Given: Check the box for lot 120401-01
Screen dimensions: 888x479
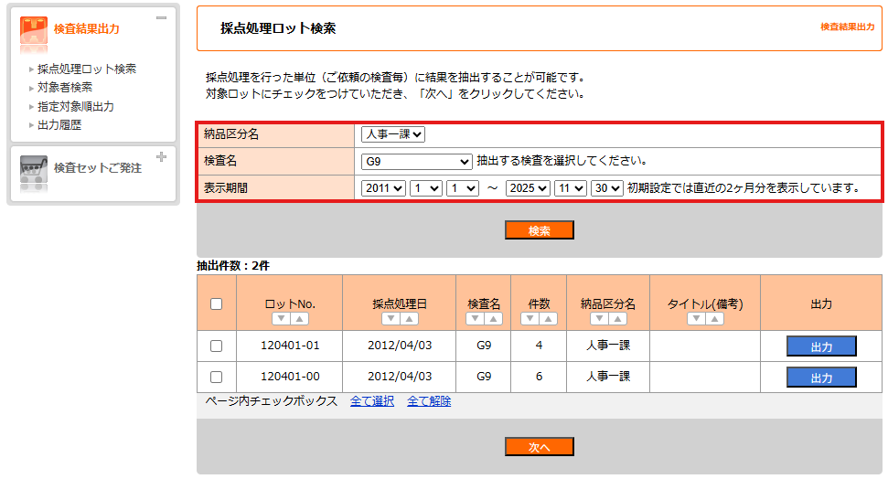Looking at the screenshot, I should (217, 346).
